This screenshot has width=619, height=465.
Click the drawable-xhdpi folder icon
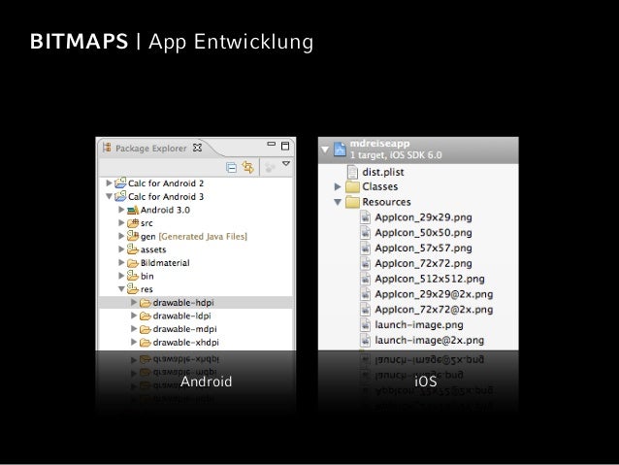click(x=146, y=343)
